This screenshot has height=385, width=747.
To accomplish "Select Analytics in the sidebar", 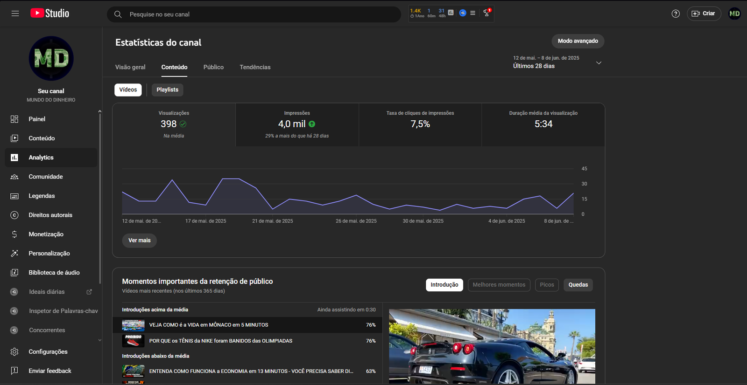I will point(51,158).
